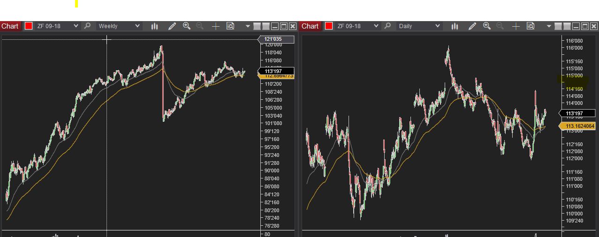Search instrument in Daily chart
Viewport: 599px width, 237px height.
(x=387, y=26)
